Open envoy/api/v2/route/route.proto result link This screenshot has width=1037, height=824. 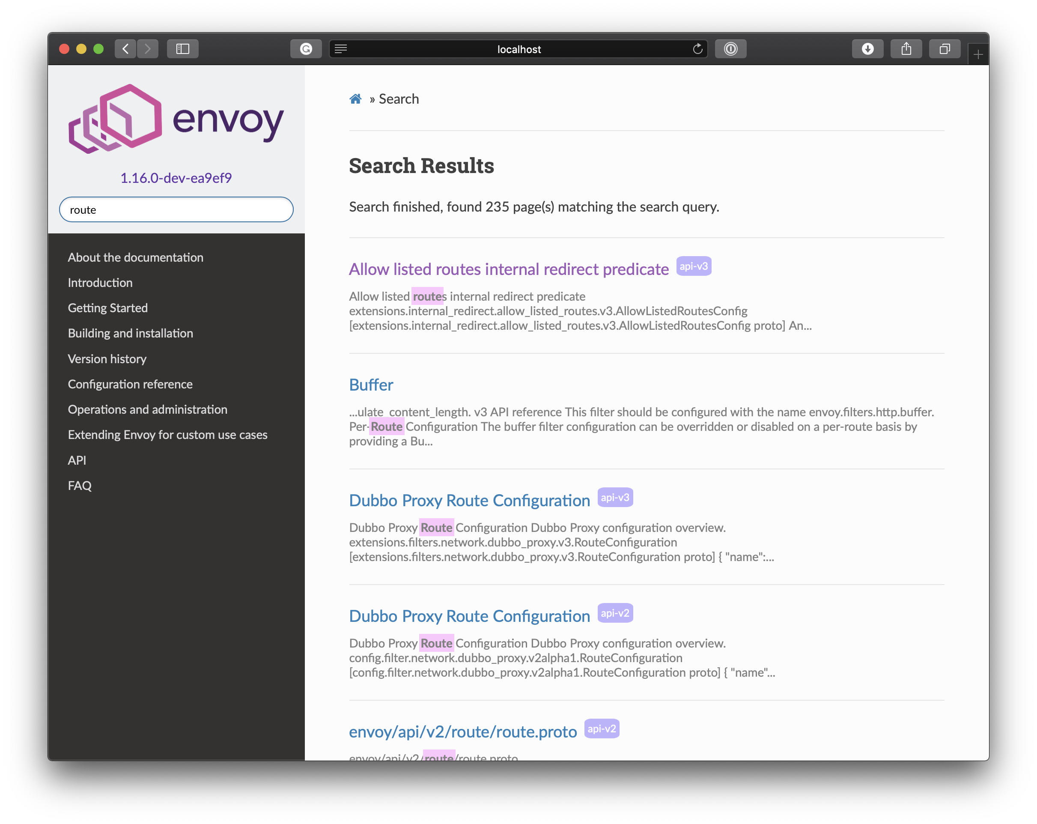pos(462,731)
